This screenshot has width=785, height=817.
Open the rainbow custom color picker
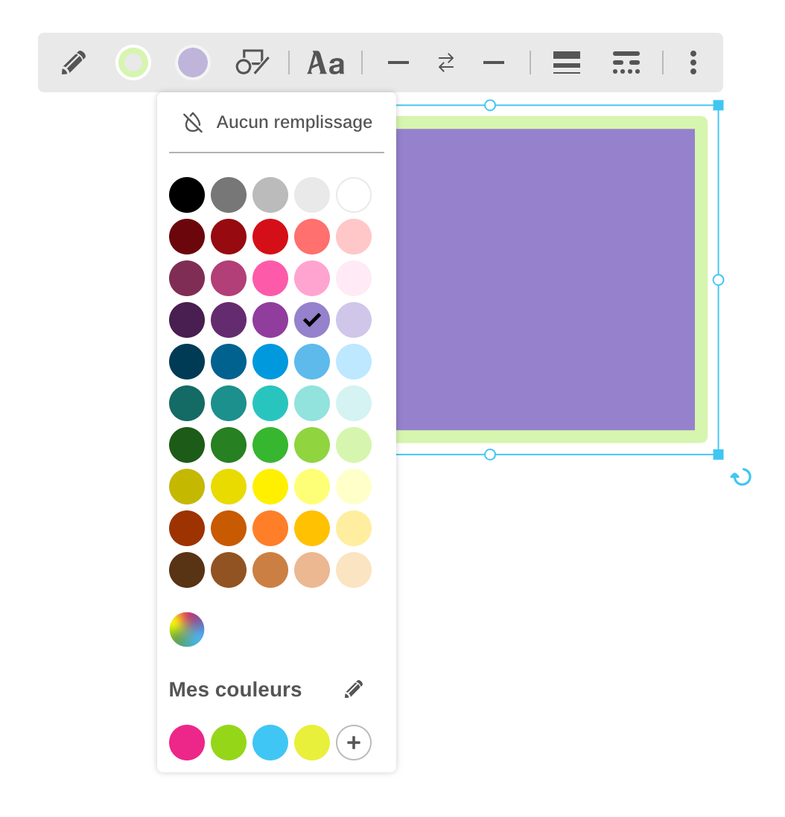coord(187,629)
